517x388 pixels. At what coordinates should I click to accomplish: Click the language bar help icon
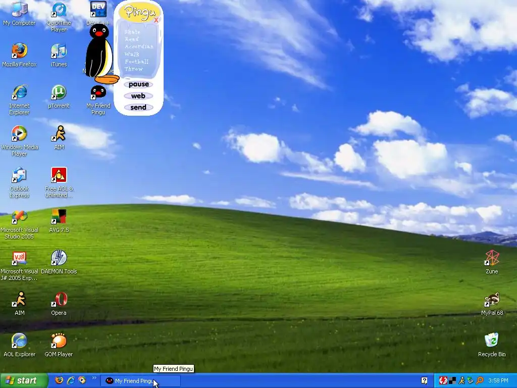point(424,381)
